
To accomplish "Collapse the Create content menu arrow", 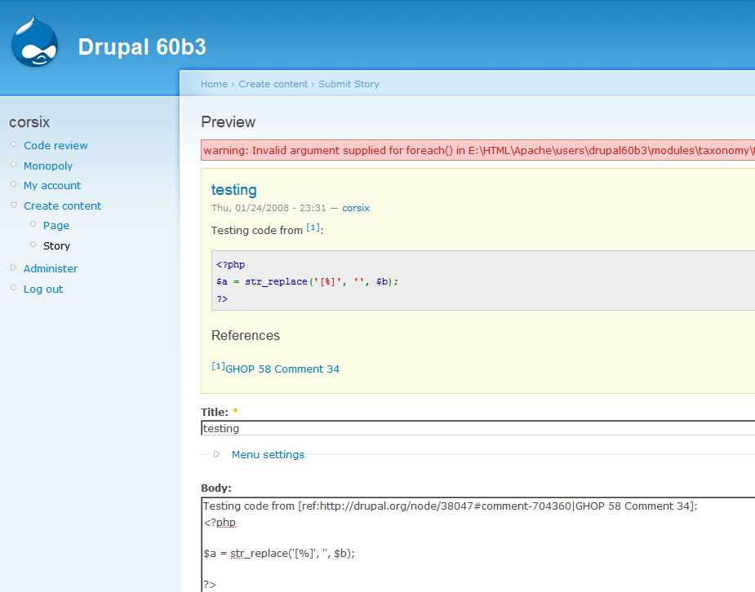I will [14, 205].
